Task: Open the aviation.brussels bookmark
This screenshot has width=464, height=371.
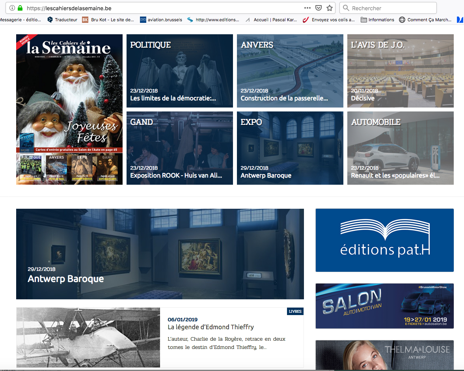Action: [161, 20]
